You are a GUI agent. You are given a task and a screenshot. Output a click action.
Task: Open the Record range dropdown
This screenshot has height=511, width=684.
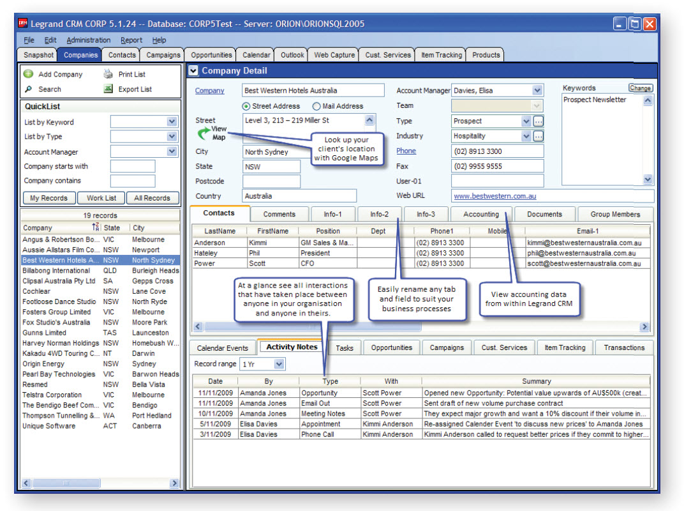point(279,364)
